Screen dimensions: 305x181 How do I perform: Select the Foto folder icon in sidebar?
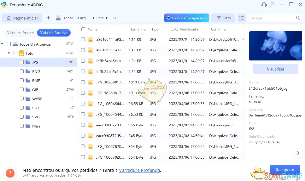point(21,53)
